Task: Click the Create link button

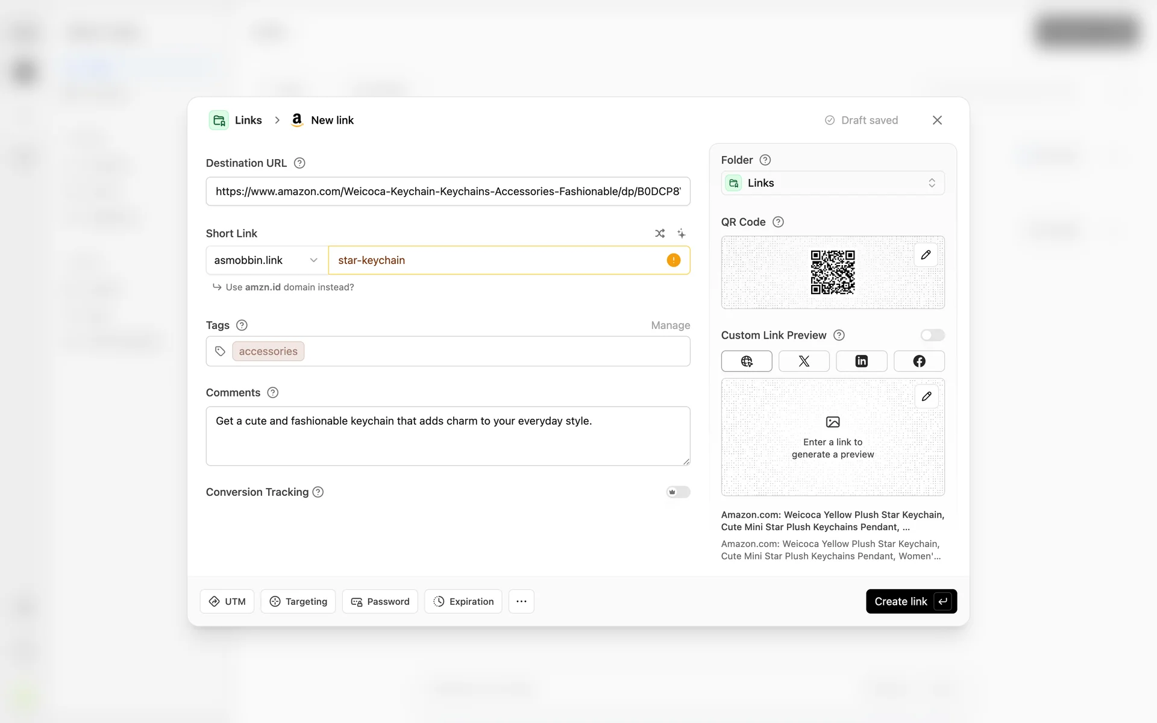Action: 911,601
